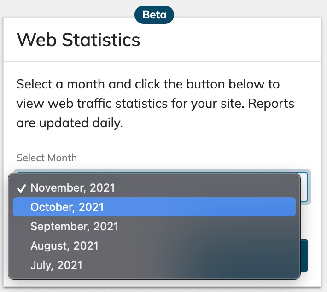Select the July, 2021 option
The width and height of the screenshot is (327, 292).
[x=56, y=265]
